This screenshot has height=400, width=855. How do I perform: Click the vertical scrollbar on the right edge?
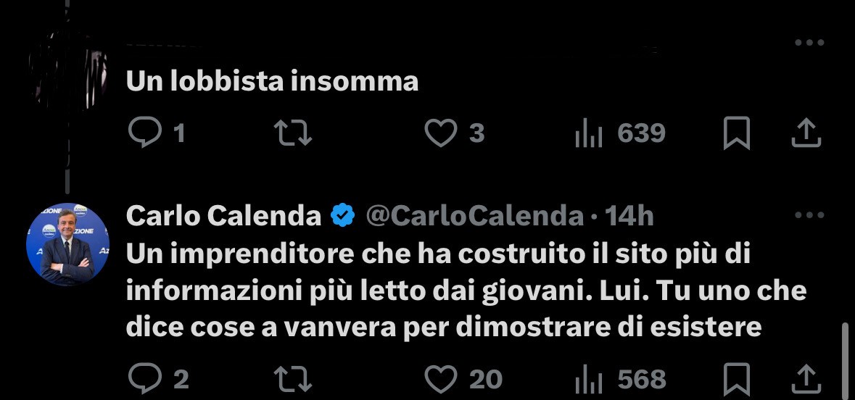(845, 361)
